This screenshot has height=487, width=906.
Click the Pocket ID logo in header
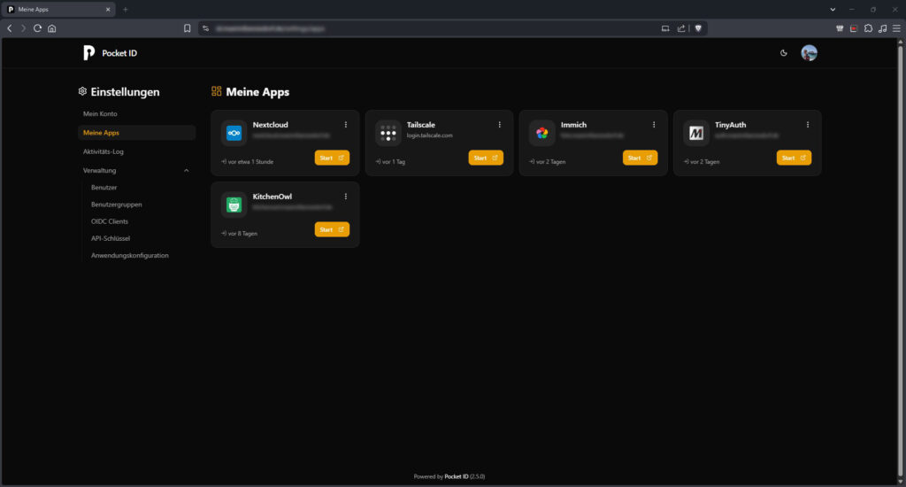coord(89,53)
